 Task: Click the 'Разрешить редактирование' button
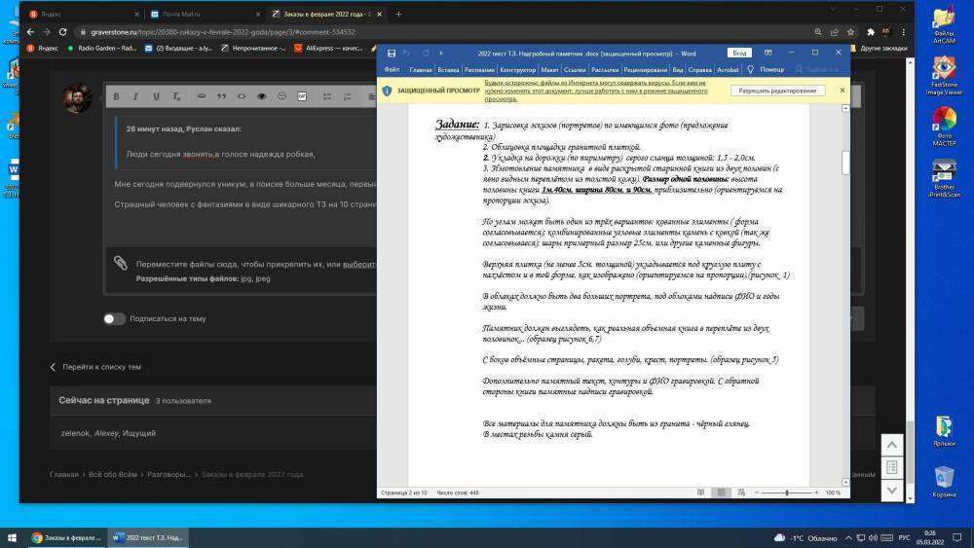(777, 91)
